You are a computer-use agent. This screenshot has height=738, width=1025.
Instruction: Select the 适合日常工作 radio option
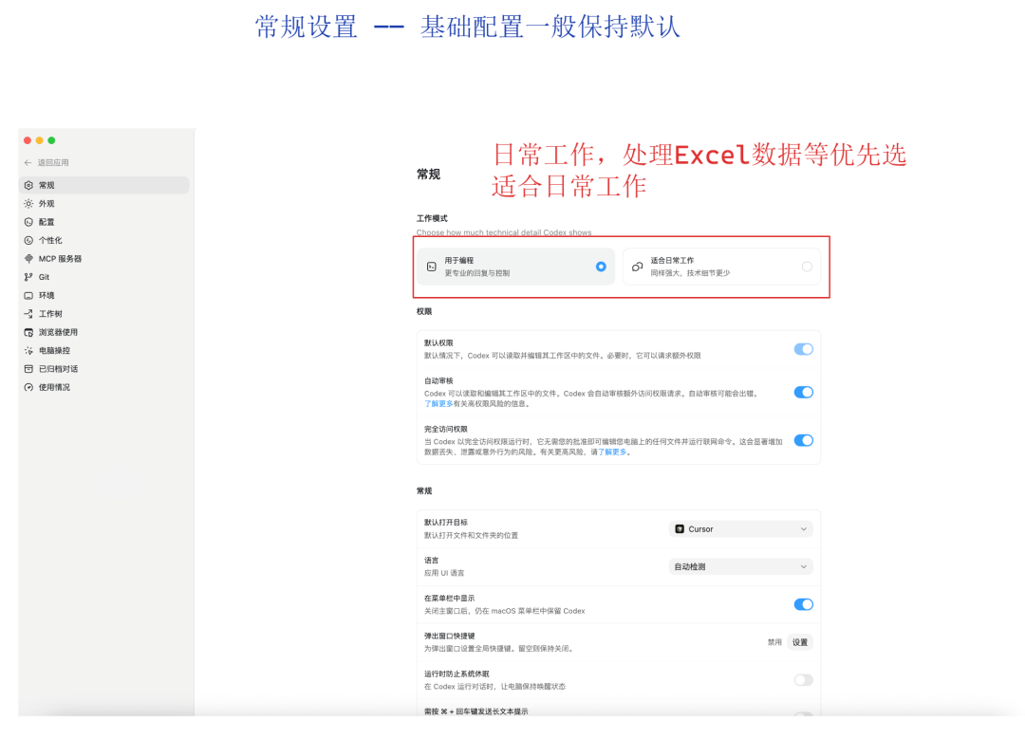point(807,267)
